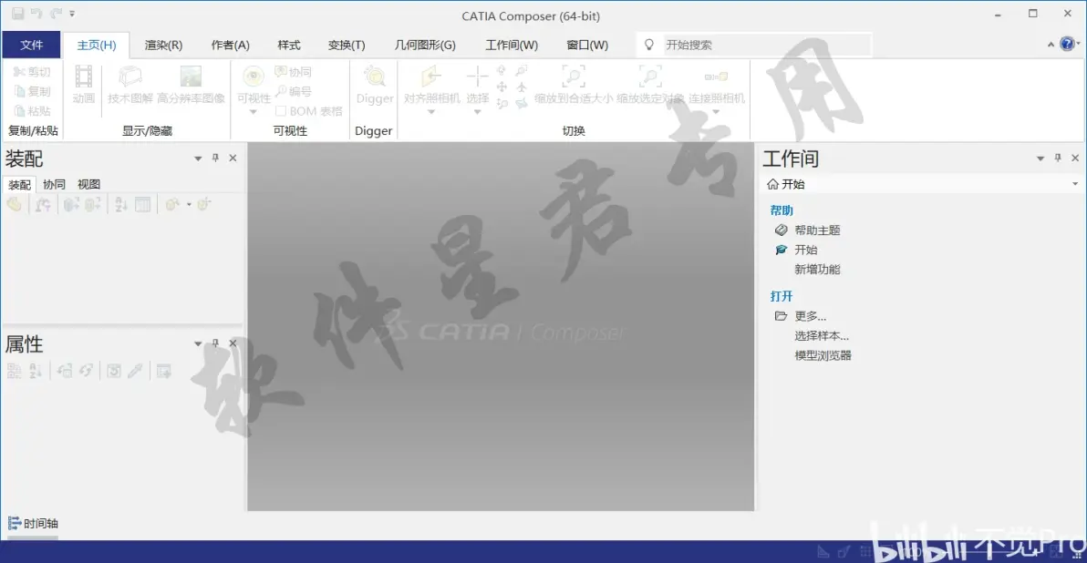Expand the 选择 dropdown arrow
The height and width of the screenshot is (563, 1087).
coord(478,112)
